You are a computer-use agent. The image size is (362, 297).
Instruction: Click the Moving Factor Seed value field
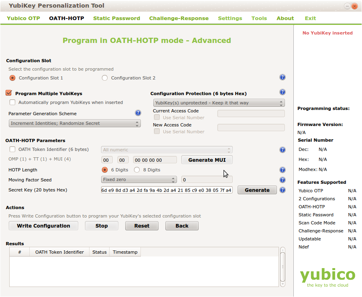click(x=207, y=180)
